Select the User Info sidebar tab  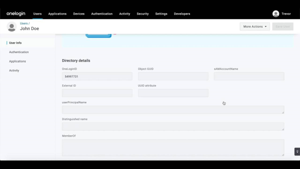tap(15, 43)
